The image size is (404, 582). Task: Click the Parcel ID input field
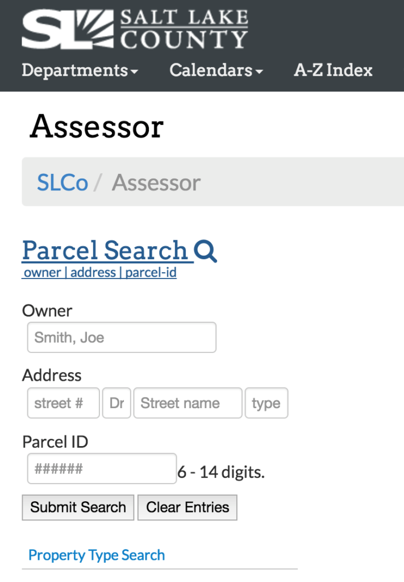(102, 468)
